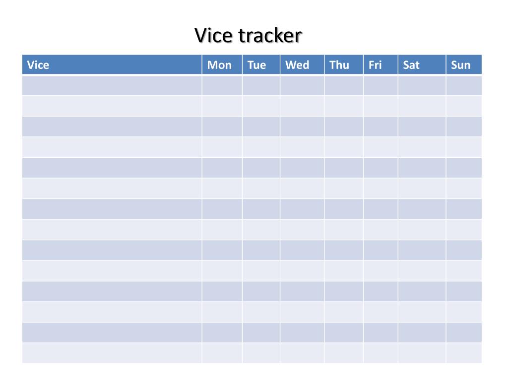
Task: Select first row Fri cell
Action: pyautogui.click(x=381, y=85)
